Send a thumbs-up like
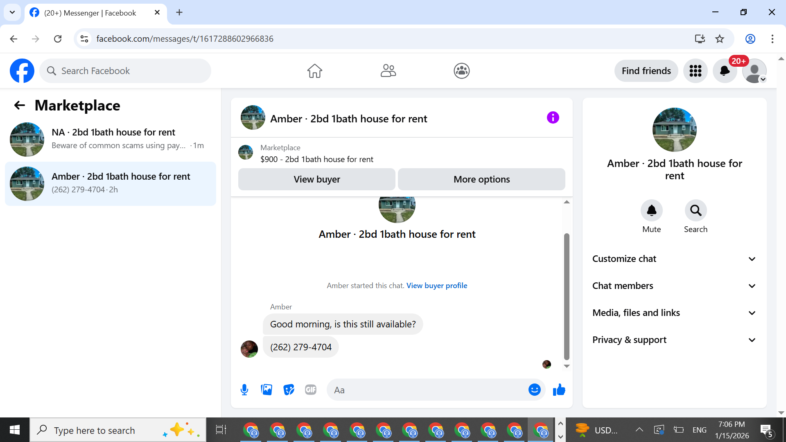This screenshot has width=786, height=442. pos(559,390)
